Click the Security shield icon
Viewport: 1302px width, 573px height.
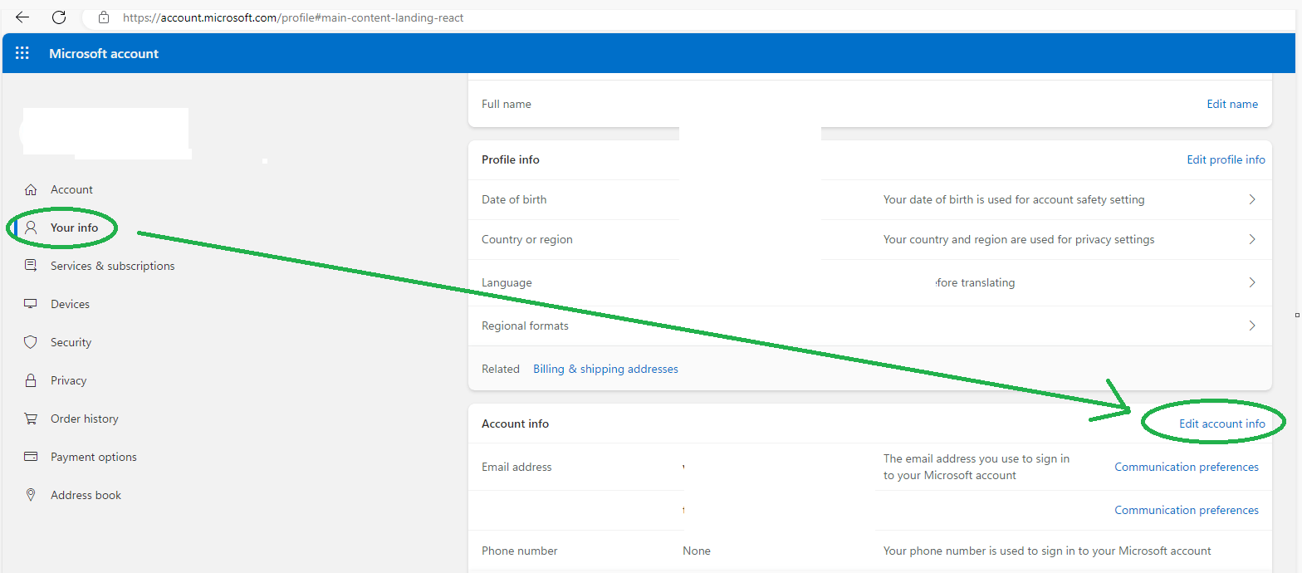click(31, 342)
